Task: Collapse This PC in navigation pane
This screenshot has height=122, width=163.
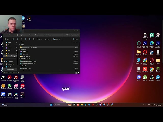Action: point(5,67)
